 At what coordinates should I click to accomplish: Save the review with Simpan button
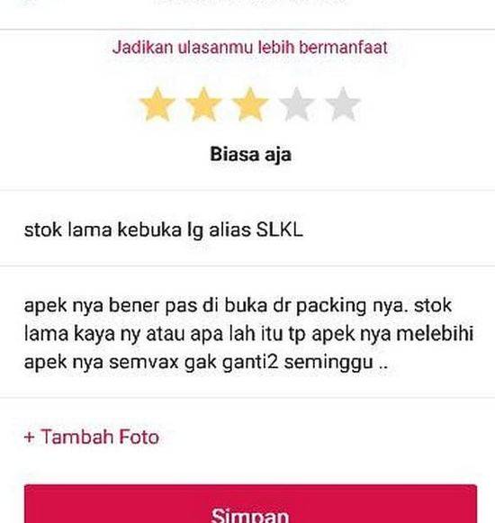[250, 504]
